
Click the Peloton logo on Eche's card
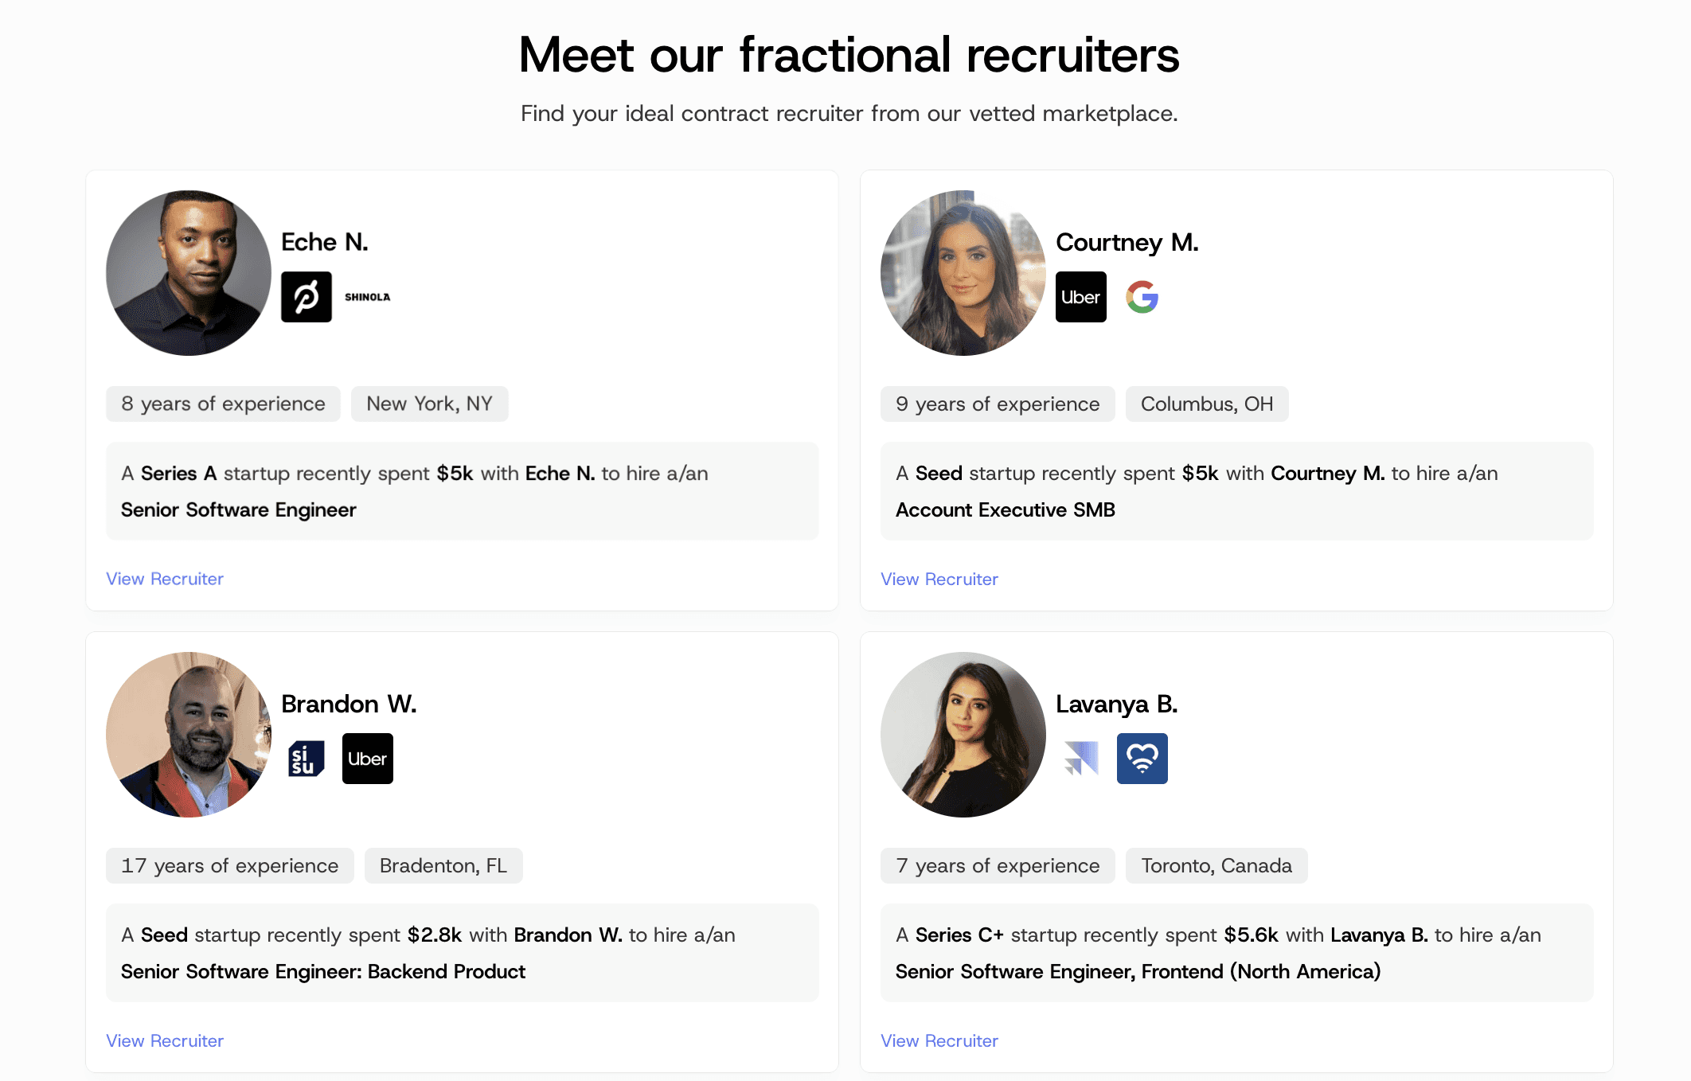click(x=307, y=297)
